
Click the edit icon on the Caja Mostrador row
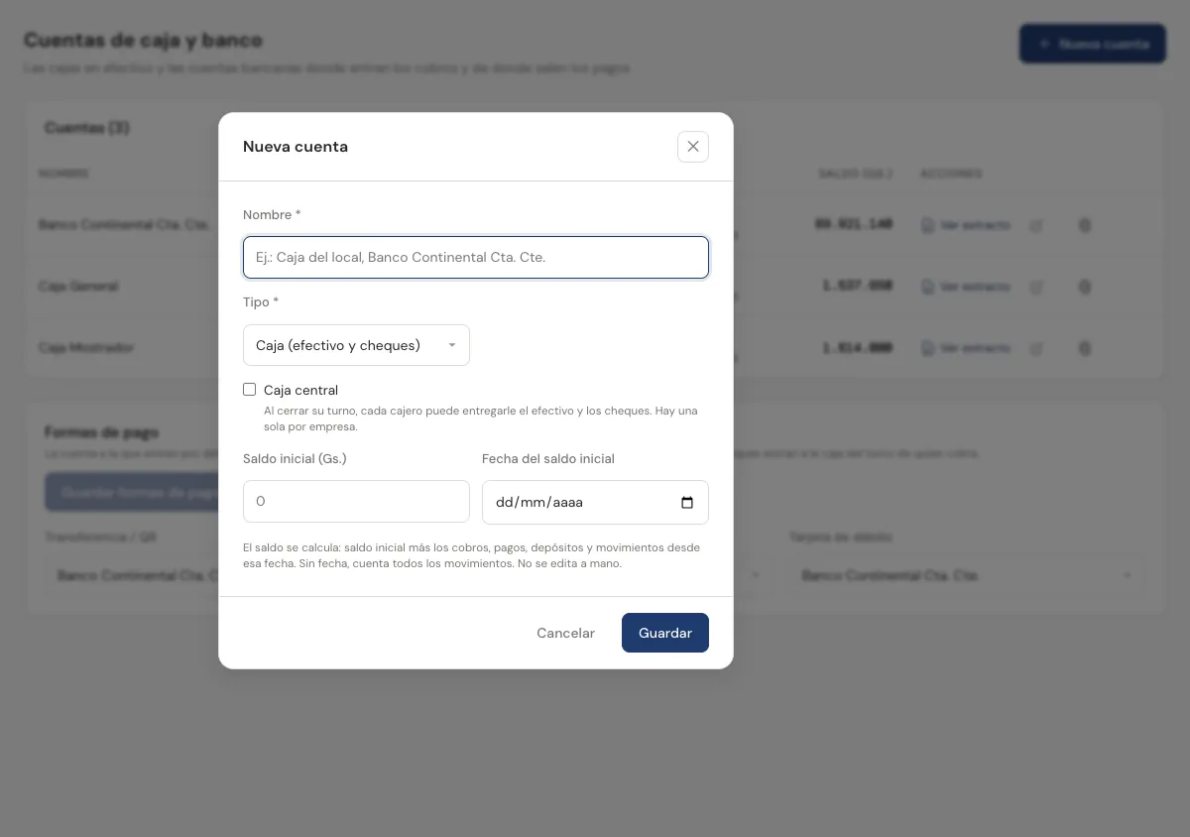tap(1036, 348)
